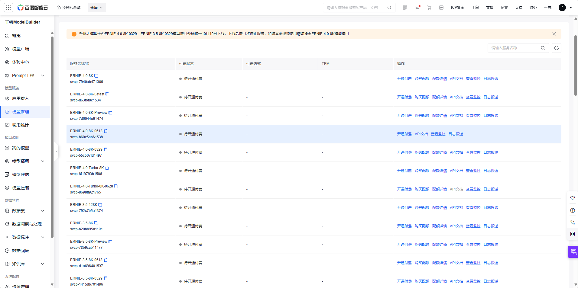Click the top search magnifier icon
The height and width of the screenshot is (288, 578).
pos(389,8)
